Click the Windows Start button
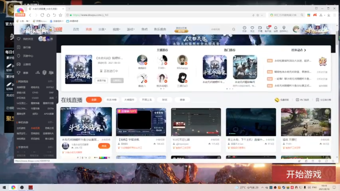This screenshot has height=191, width=340. point(4,187)
